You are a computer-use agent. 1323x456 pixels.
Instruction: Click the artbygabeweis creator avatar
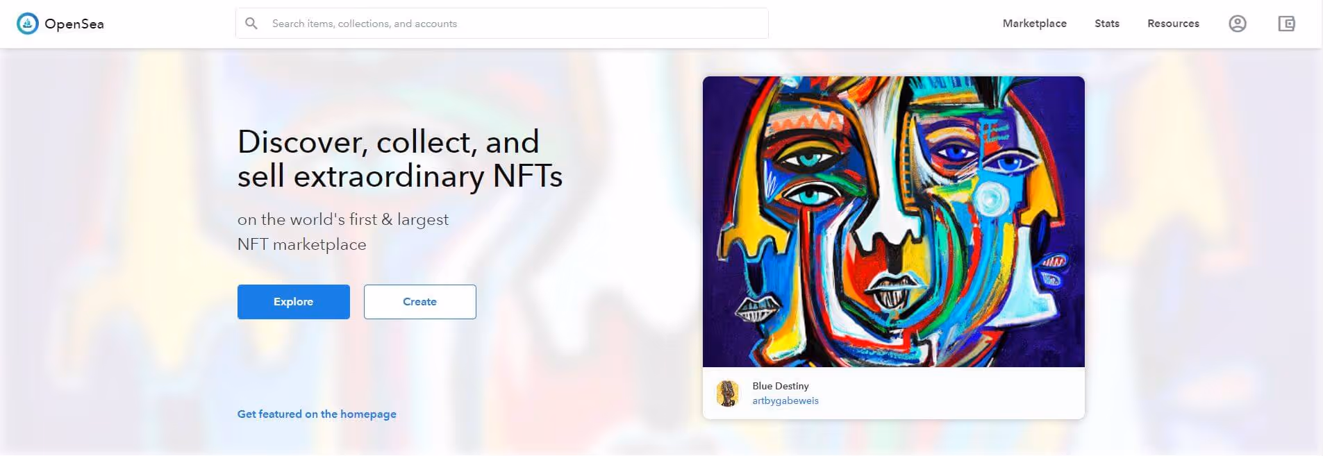pyautogui.click(x=729, y=393)
